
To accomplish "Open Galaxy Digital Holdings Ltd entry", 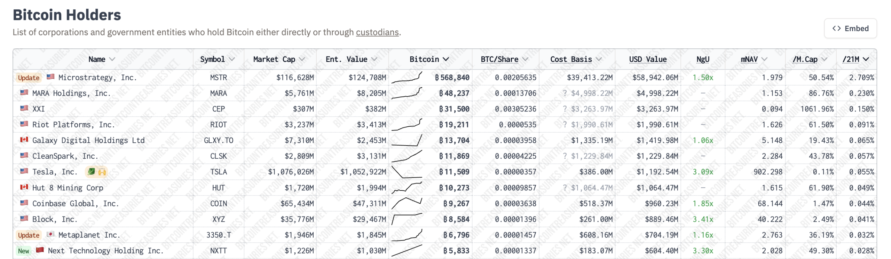I will [88, 140].
